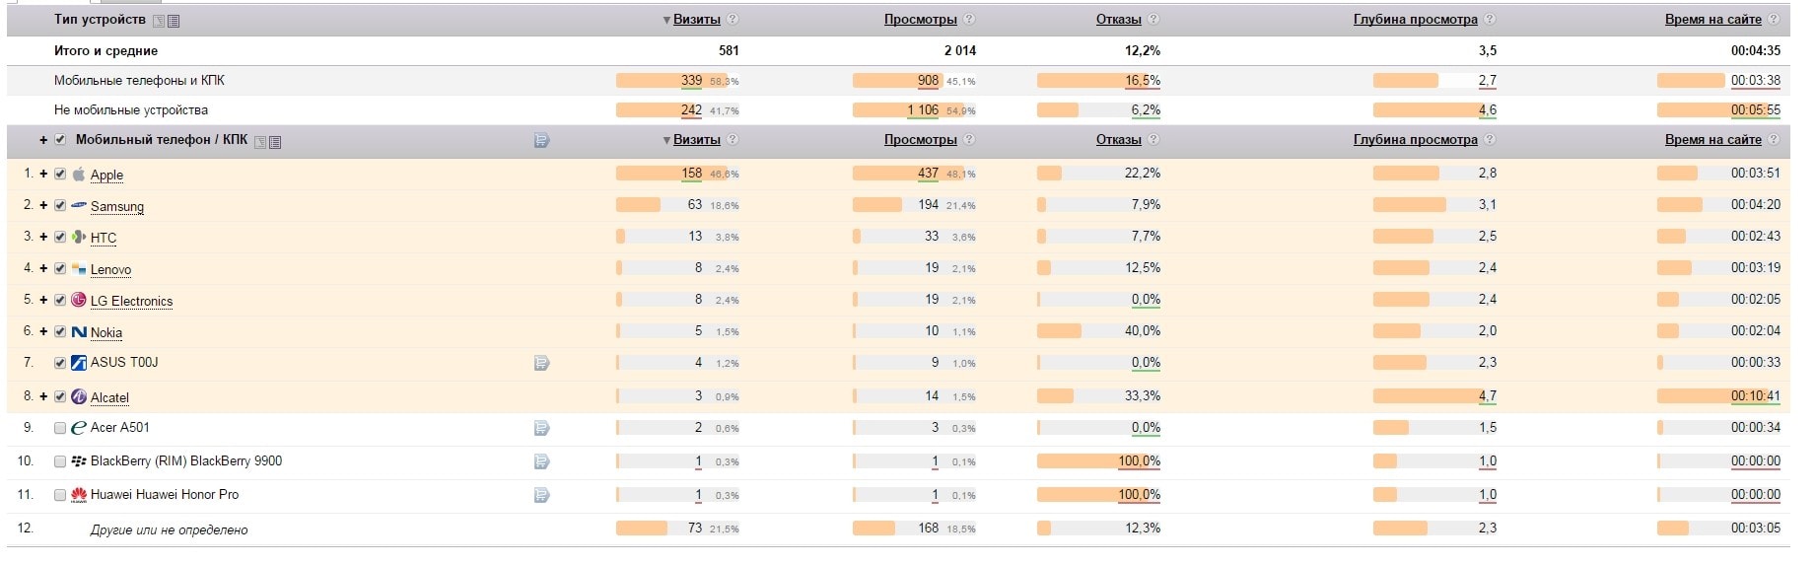This screenshot has width=1817, height=564.
Task: Open the LG Electronics link
Action: pos(131,301)
